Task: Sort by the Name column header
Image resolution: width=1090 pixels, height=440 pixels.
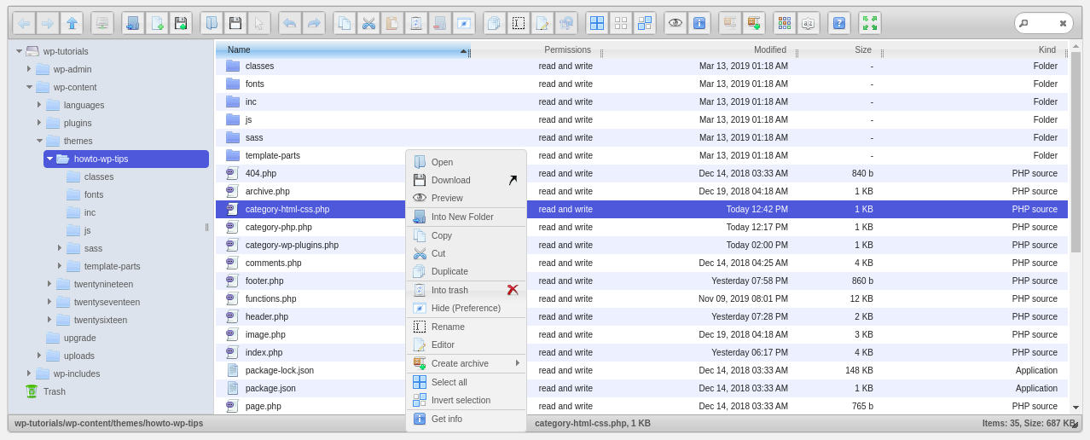Action: click(x=342, y=49)
